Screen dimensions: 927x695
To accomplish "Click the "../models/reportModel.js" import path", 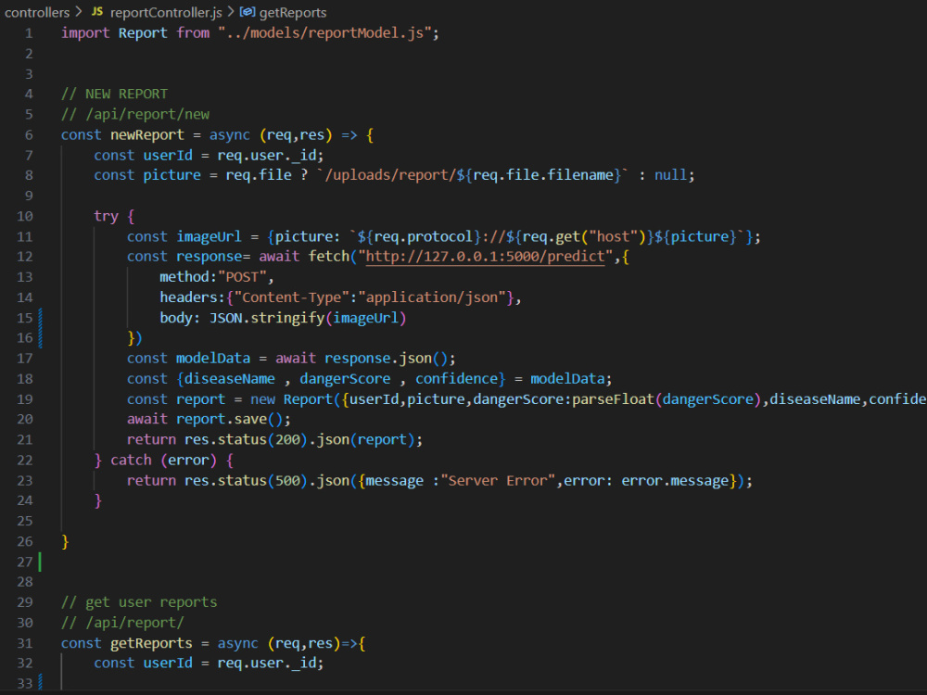I will coord(324,33).
